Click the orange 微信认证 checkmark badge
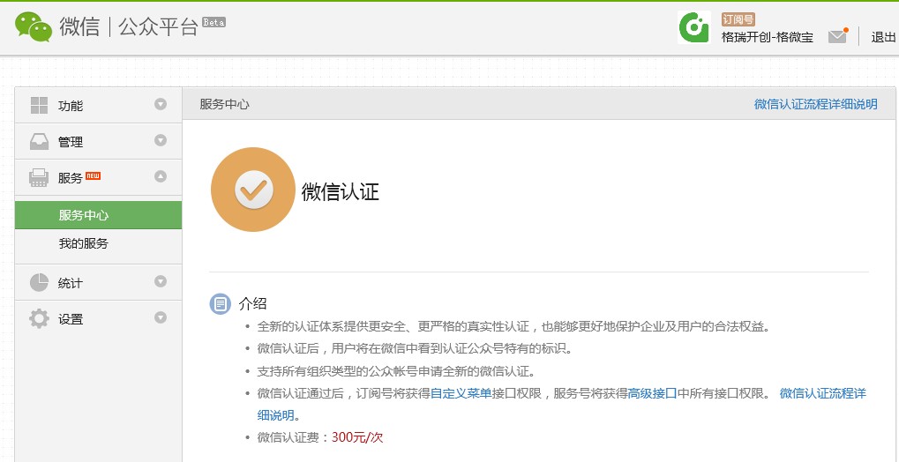899x462 pixels. (x=253, y=190)
